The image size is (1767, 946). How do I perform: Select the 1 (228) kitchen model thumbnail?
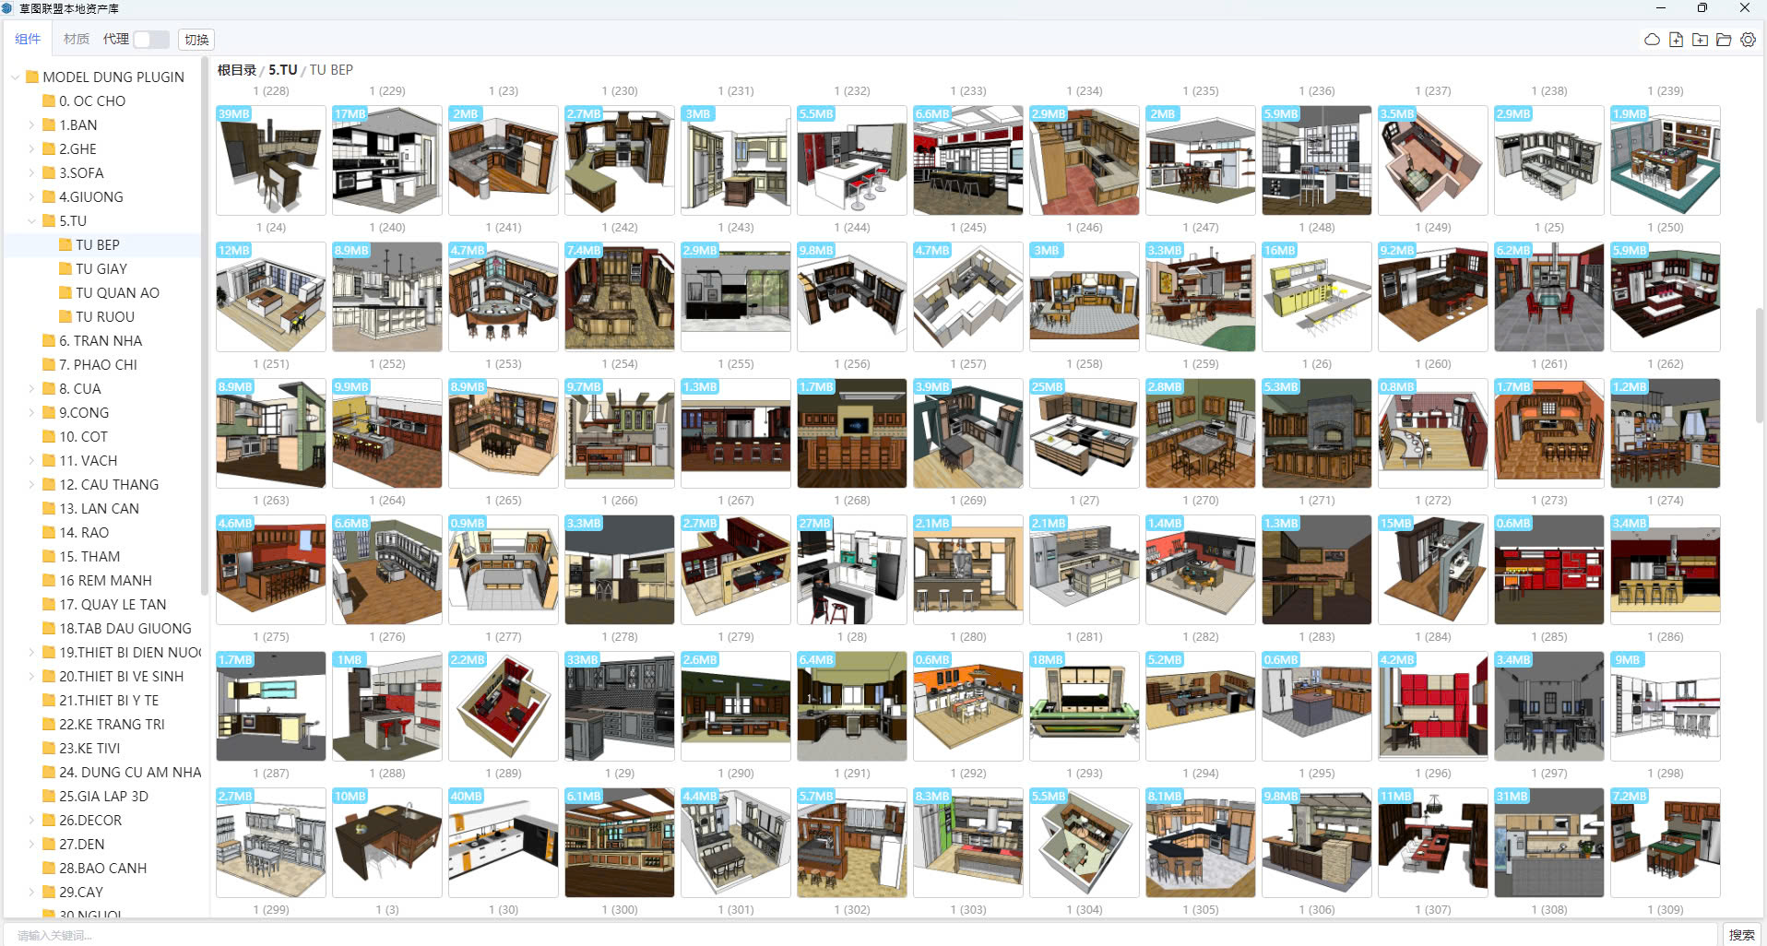270,160
